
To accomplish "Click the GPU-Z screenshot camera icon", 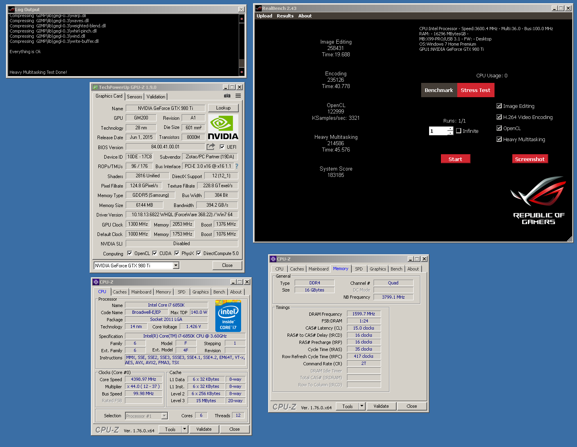I will [x=227, y=96].
